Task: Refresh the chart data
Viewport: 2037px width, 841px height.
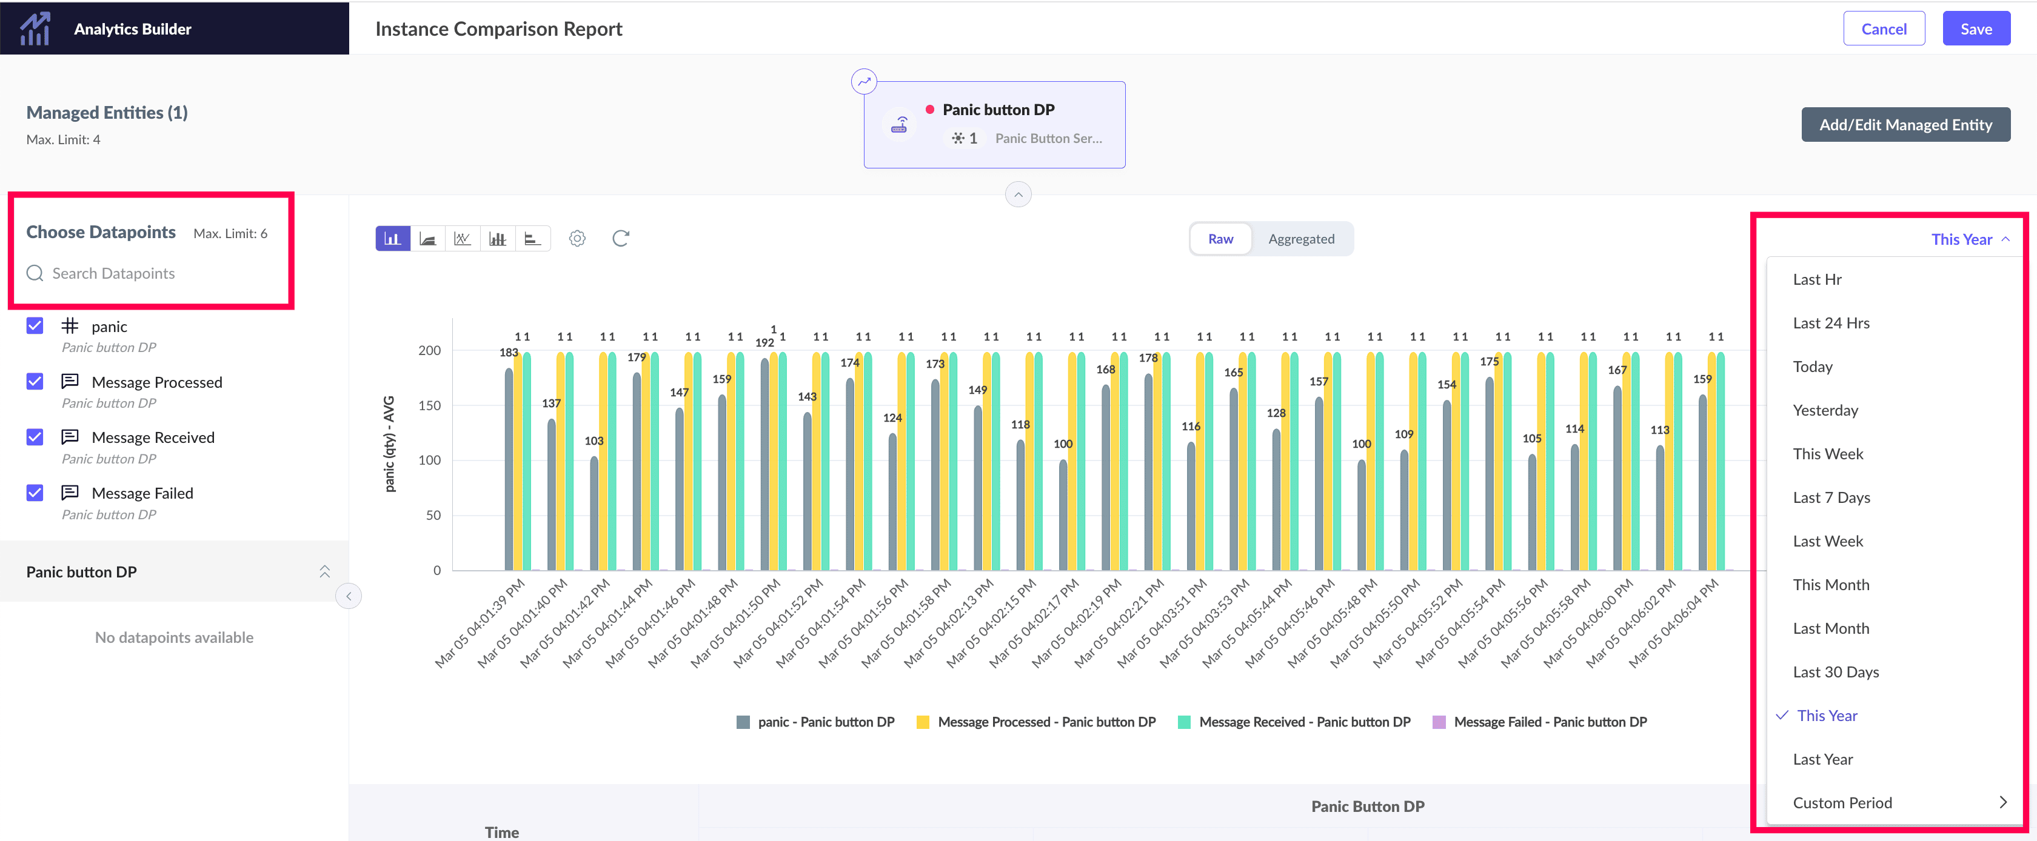Action: coord(621,239)
